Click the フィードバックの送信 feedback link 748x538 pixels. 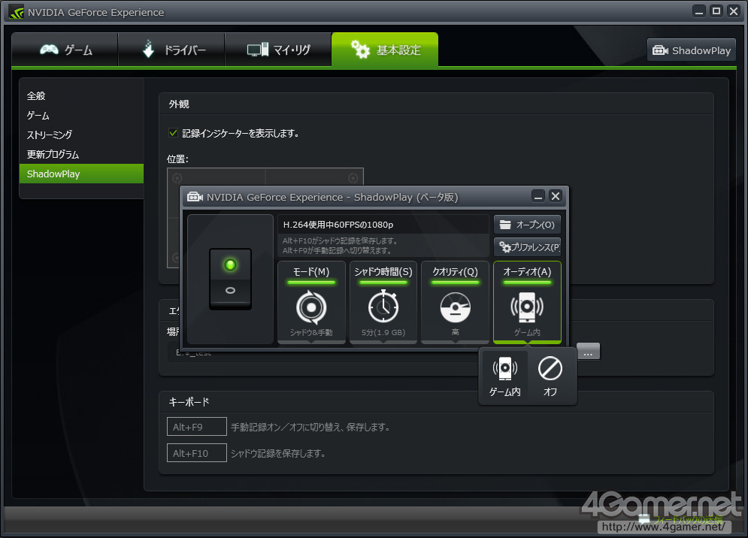click(x=682, y=519)
